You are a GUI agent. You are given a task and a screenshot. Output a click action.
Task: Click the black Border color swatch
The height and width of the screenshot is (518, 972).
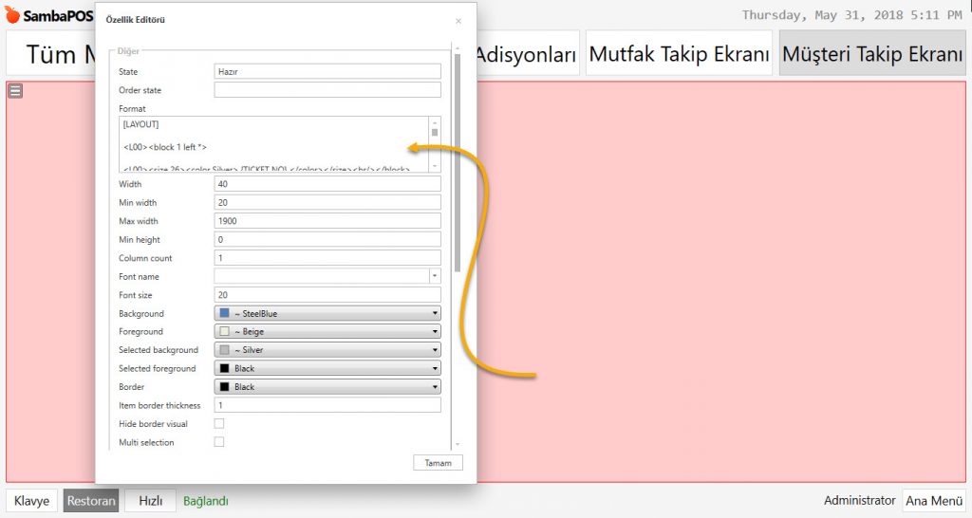[x=225, y=387]
